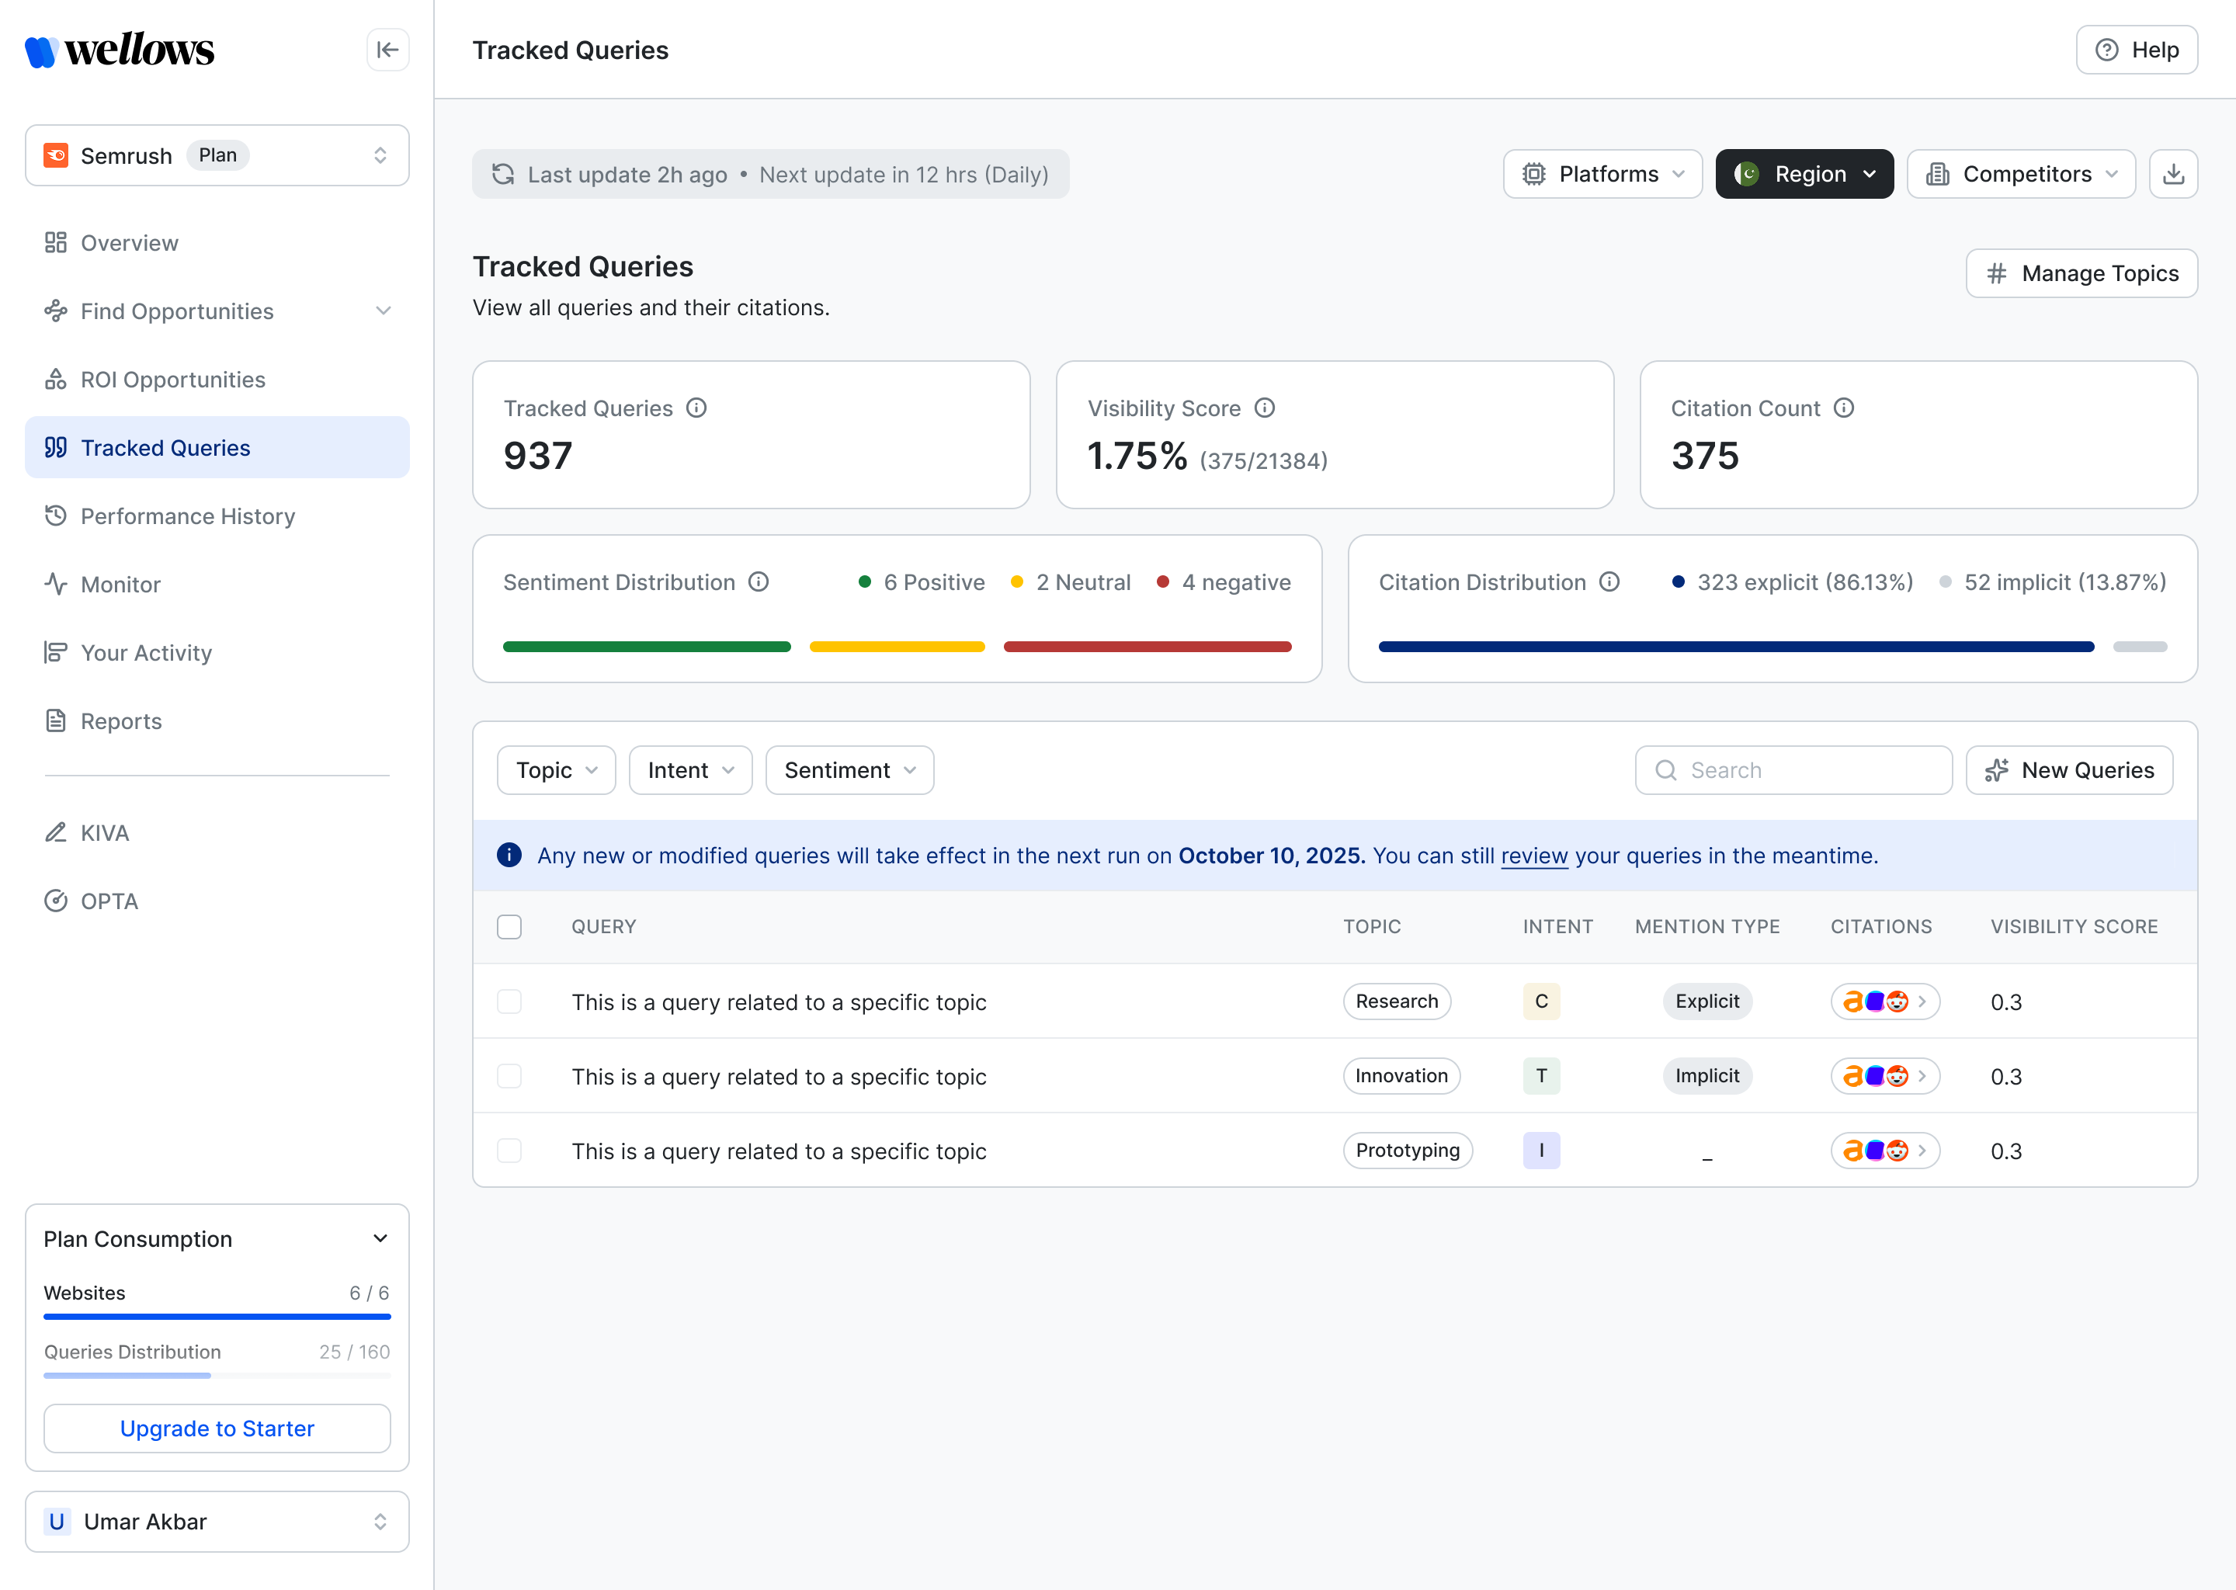This screenshot has width=2236, height=1590.
Task: Click the download export icon
Action: (2173, 174)
